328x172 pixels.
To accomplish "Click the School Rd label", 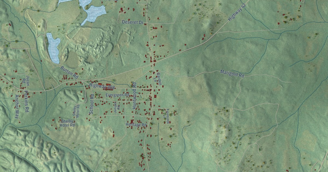I will (x=92, y=104).
